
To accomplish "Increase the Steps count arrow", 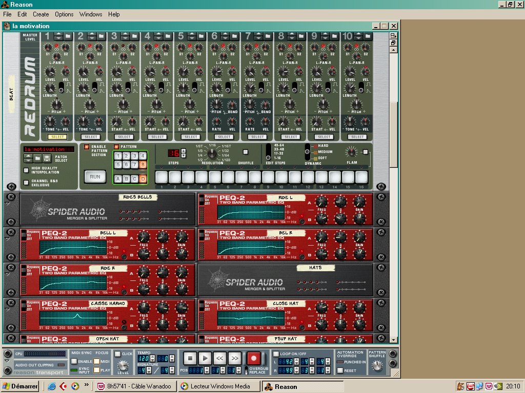I will coord(183,151).
